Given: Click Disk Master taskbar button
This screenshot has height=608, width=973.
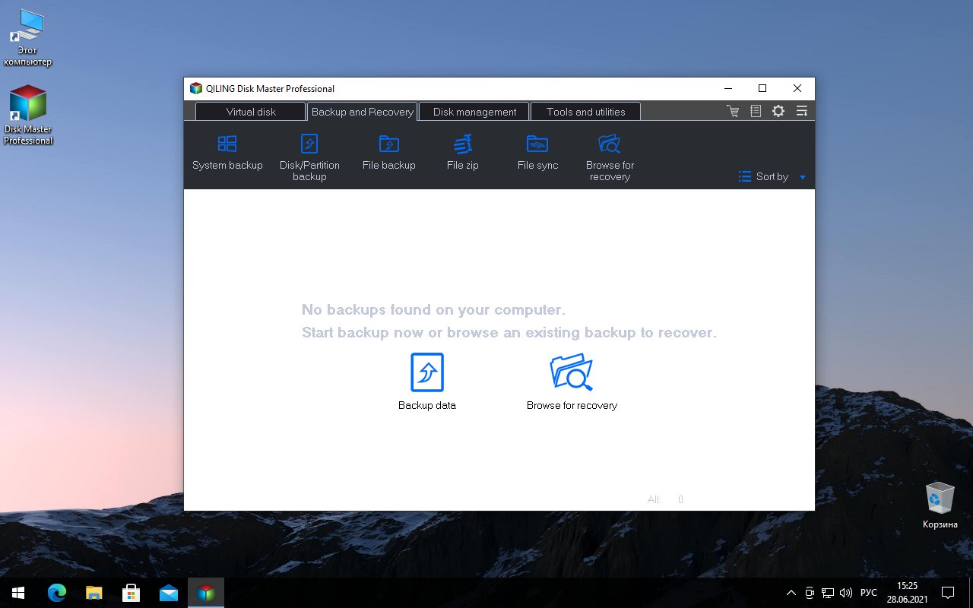Looking at the screenshot, I should click(x=205, y=593).
